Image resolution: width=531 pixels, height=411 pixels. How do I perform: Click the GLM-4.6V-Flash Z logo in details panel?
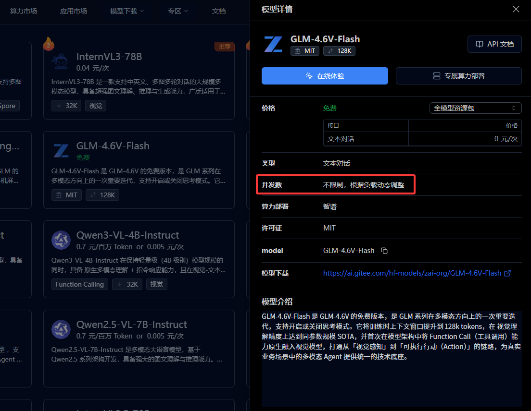(x=273, y=44)
